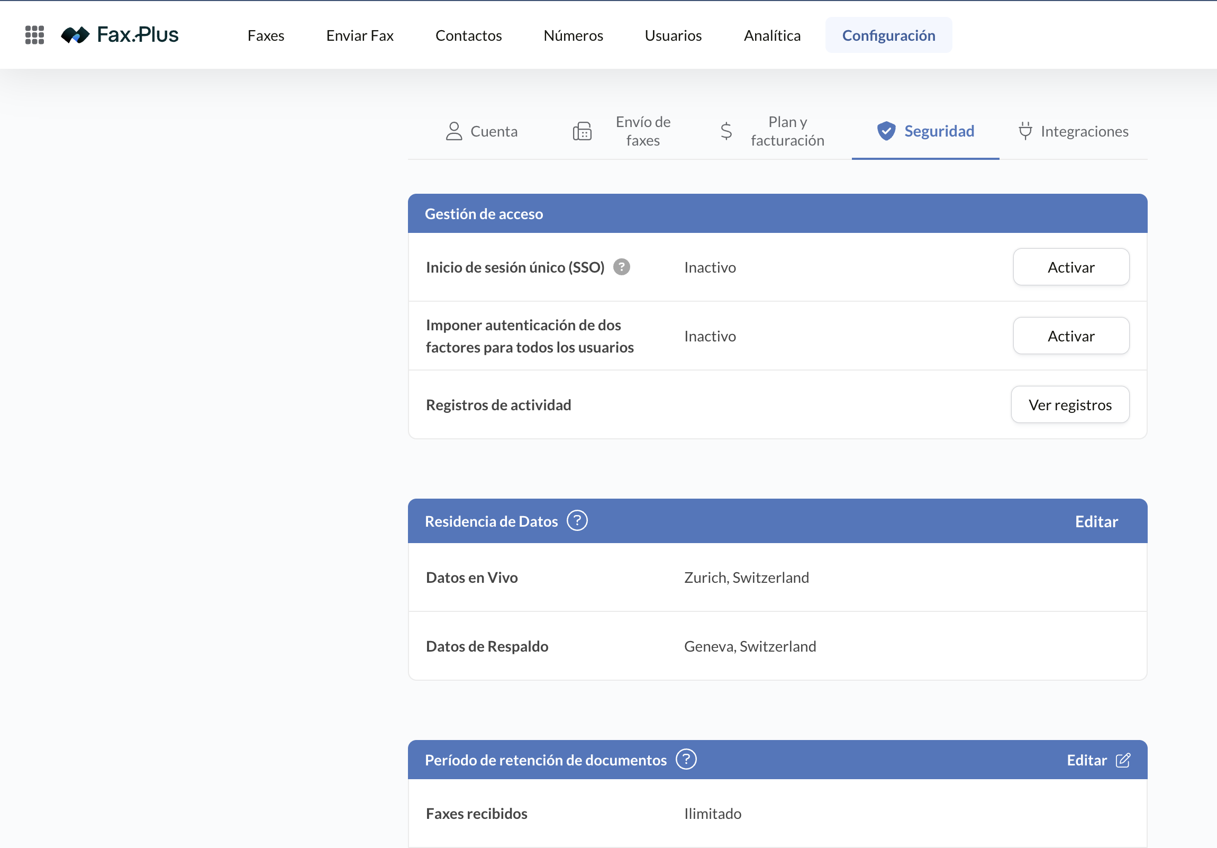Click the Inactivo status for SSO
1217x848 pixels.
pyautogui.click(x=710, y=267)
